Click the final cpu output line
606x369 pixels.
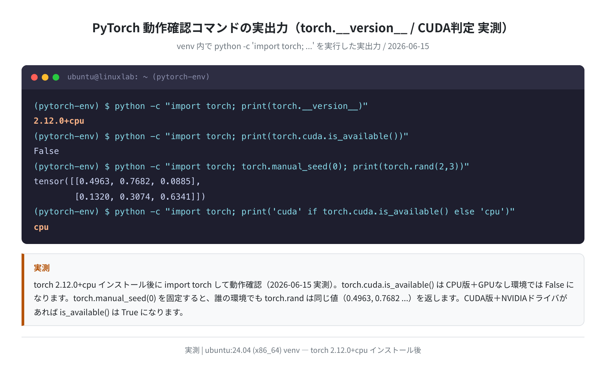click(41, 227)
